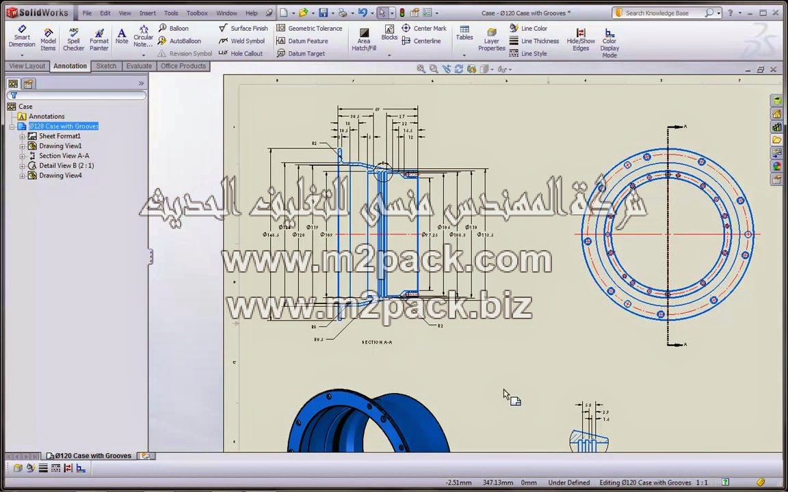Open the Search Knowledge Base dropdown arrow
The height and width of the screenshot is (492, 788).
pyautogui.click(x=719, y=13)
